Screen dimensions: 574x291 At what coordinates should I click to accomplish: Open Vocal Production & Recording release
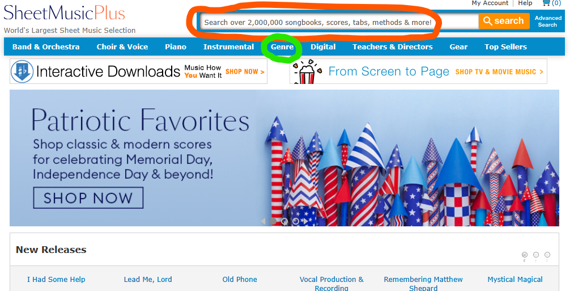(x=331, y=283)
